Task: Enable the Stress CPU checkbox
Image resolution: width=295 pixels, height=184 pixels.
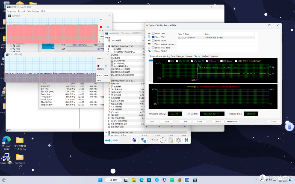Action: pyautogui.click(x=153, y=34)
